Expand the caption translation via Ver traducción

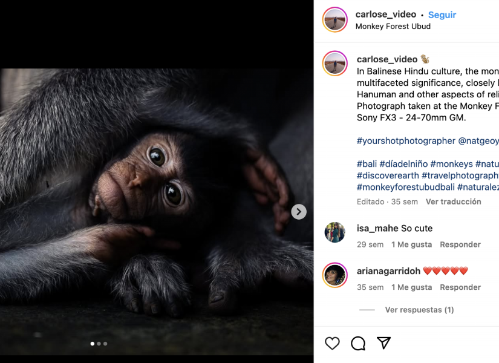click(453, 201)
